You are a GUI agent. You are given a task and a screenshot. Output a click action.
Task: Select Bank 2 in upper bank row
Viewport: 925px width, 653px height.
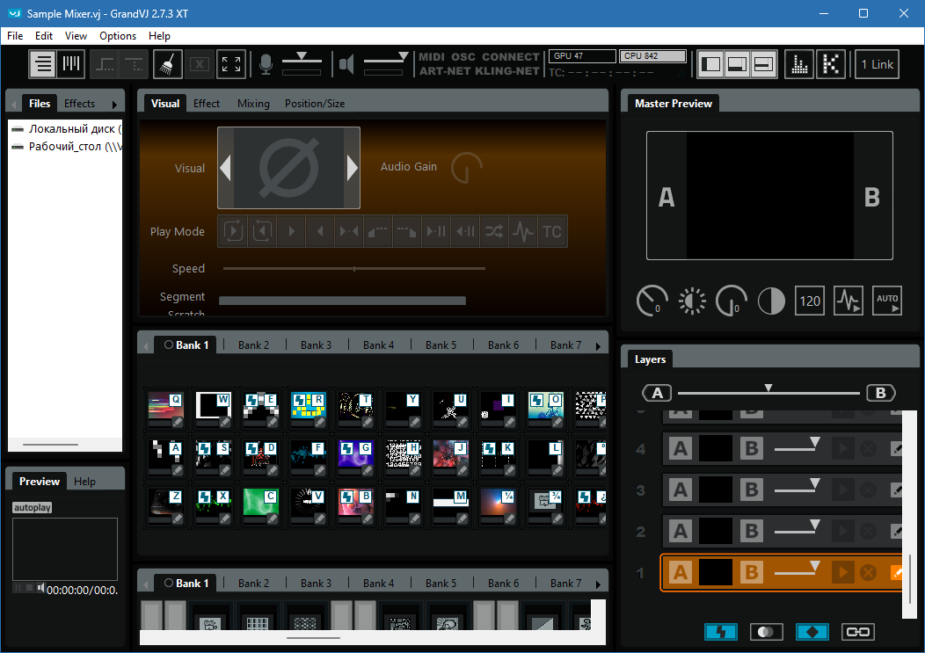[x=253, y=345]
